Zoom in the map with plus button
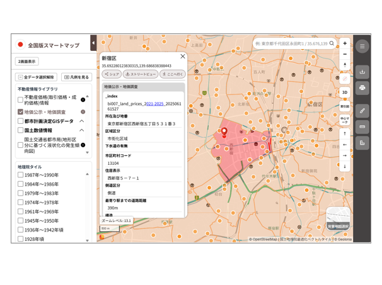382x285 pixels. pos(345,44)
